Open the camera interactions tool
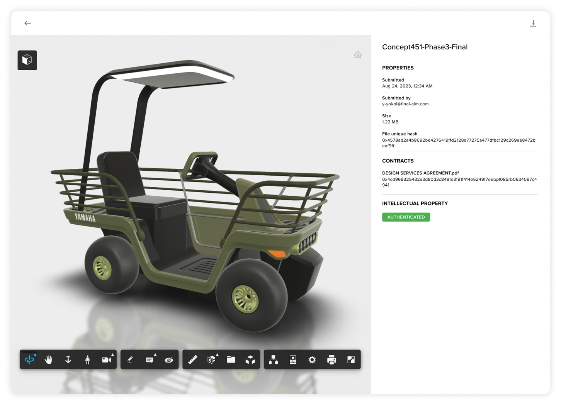561x405 pixels. 107,359
